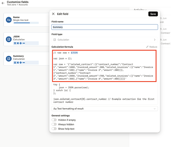Click the Summary field calculation icon
The height and width of the screenshot is (147, 171).
pyautogui.click(x=9, y=59)
